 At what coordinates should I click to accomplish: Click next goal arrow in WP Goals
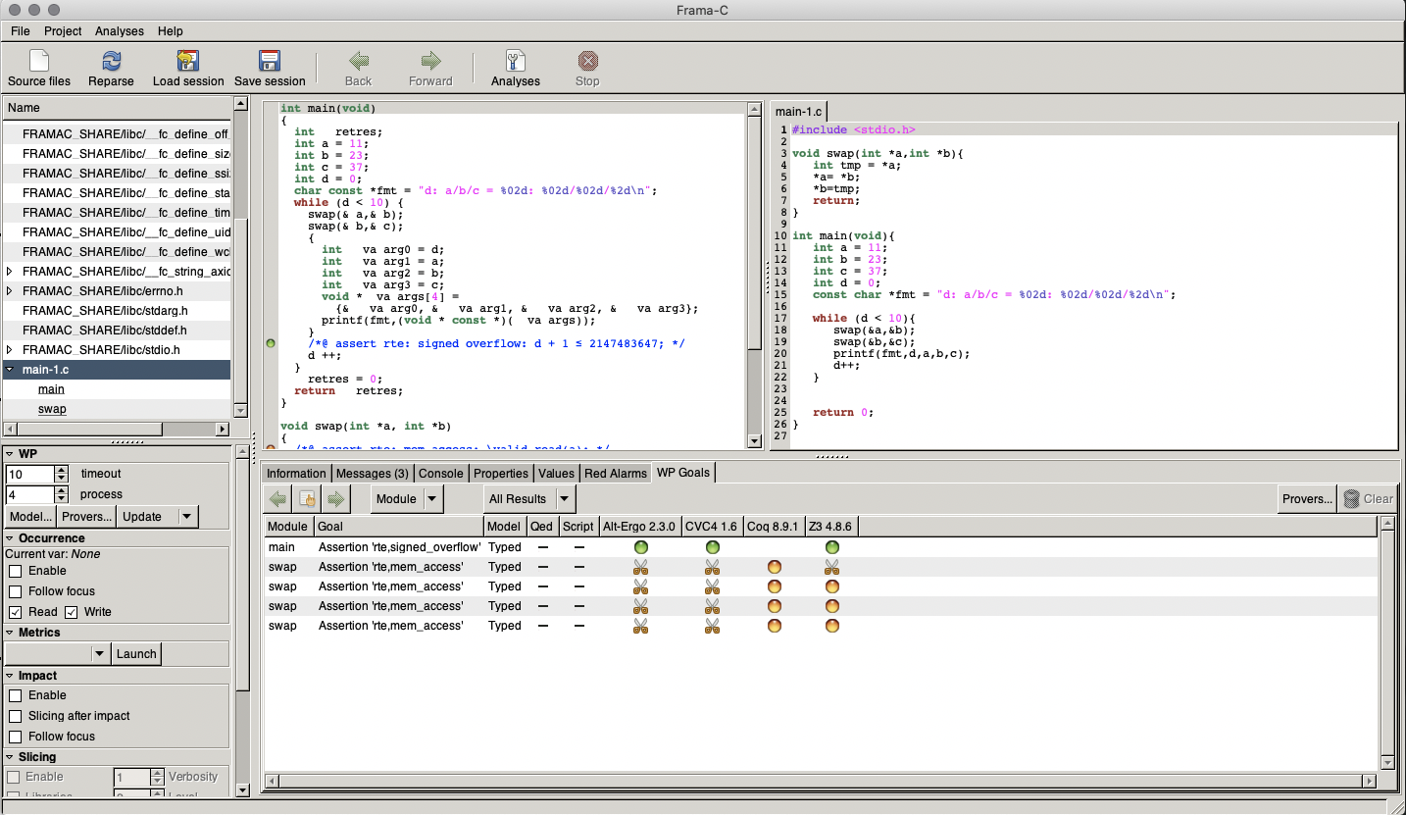(336, 499)
